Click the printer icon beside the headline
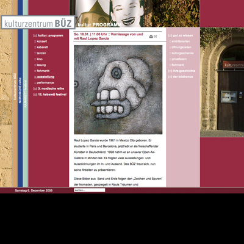 coord(151,37)
